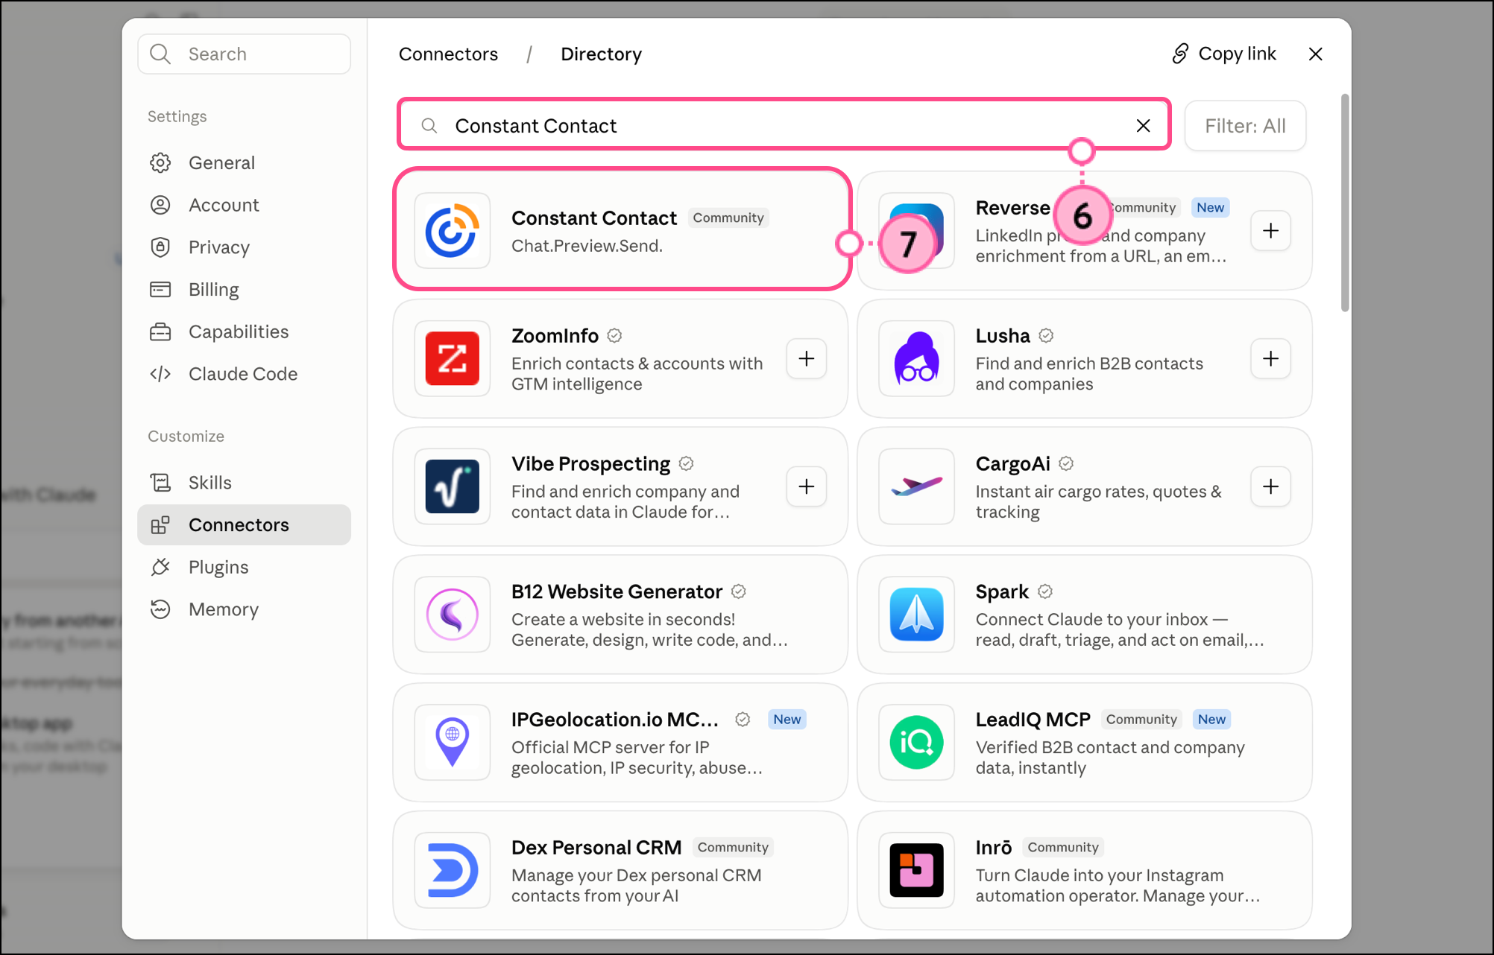The height and width of the screenshot is (955, 1494).
Task: Open Claude Code settings
Action: (x=244, y=374)
